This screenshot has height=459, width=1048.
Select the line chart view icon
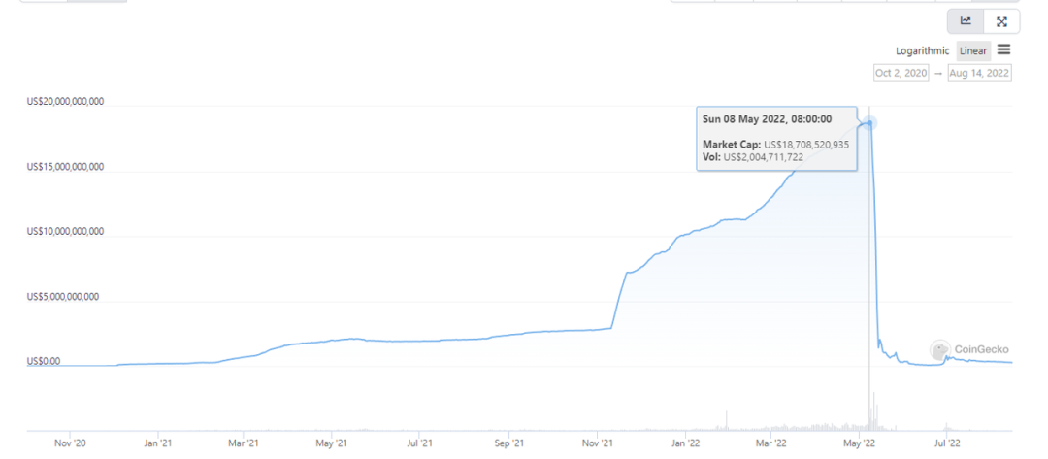click(x=966, y=21)
